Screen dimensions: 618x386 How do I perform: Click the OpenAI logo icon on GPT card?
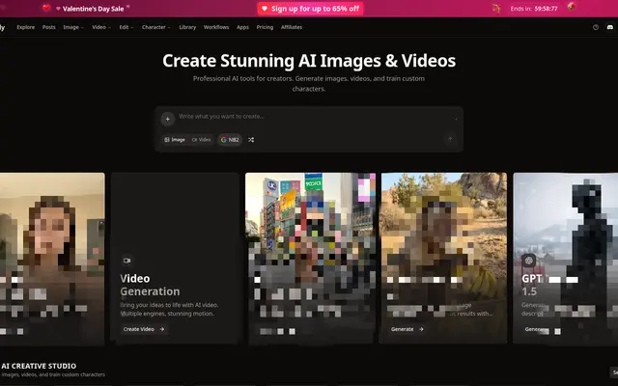(529, 261)
